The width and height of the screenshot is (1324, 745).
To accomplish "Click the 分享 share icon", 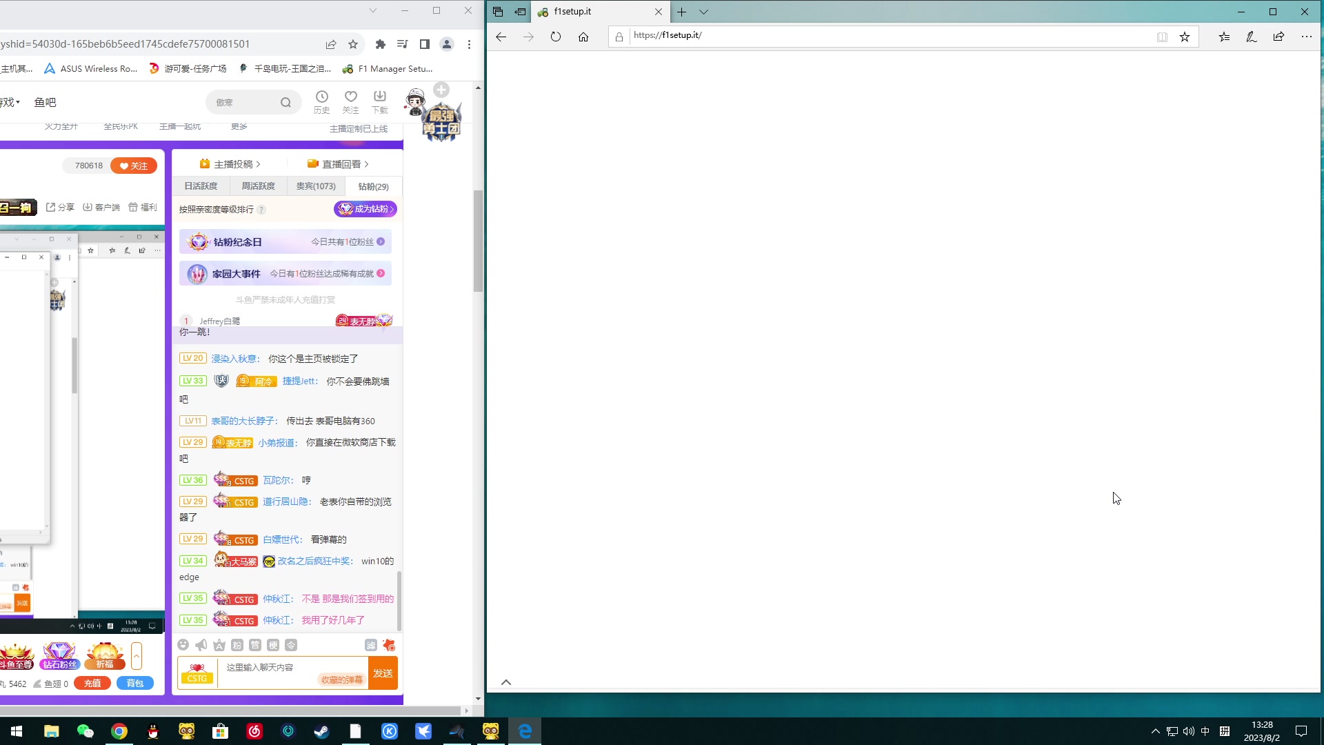I will click(60, 207).
